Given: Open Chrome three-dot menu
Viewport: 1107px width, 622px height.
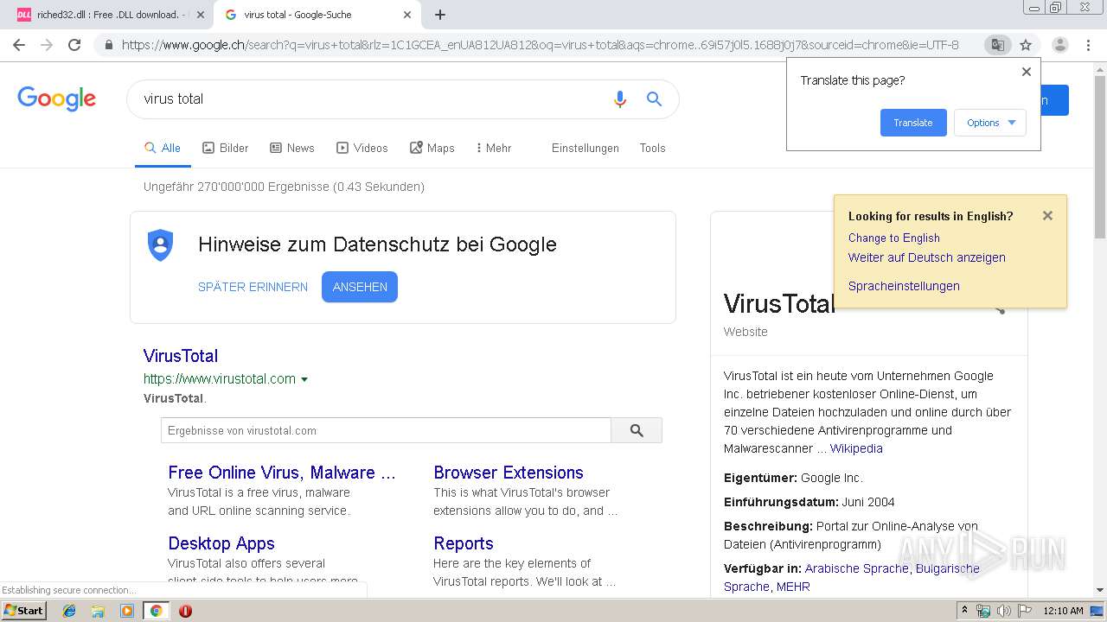Looking at the screenshot, I should (1088, 45).
